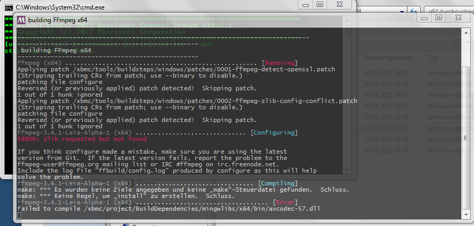This screenshot has width=474, height=226.
Task: Click 'If you think configure made a mistake' line
Action: [152, 152]
